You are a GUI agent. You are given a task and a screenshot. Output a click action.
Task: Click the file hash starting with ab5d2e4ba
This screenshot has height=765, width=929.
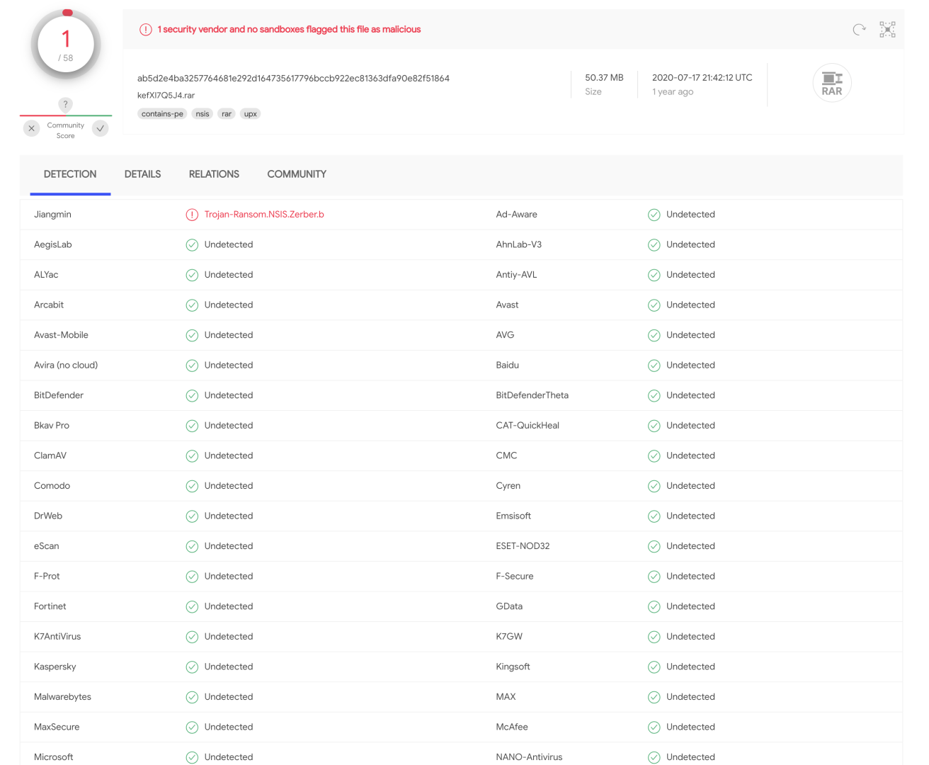[x=293, y=79]
